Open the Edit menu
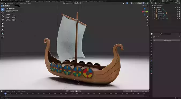The height and width of the screenshot is (99, 181). click(7, 1)
